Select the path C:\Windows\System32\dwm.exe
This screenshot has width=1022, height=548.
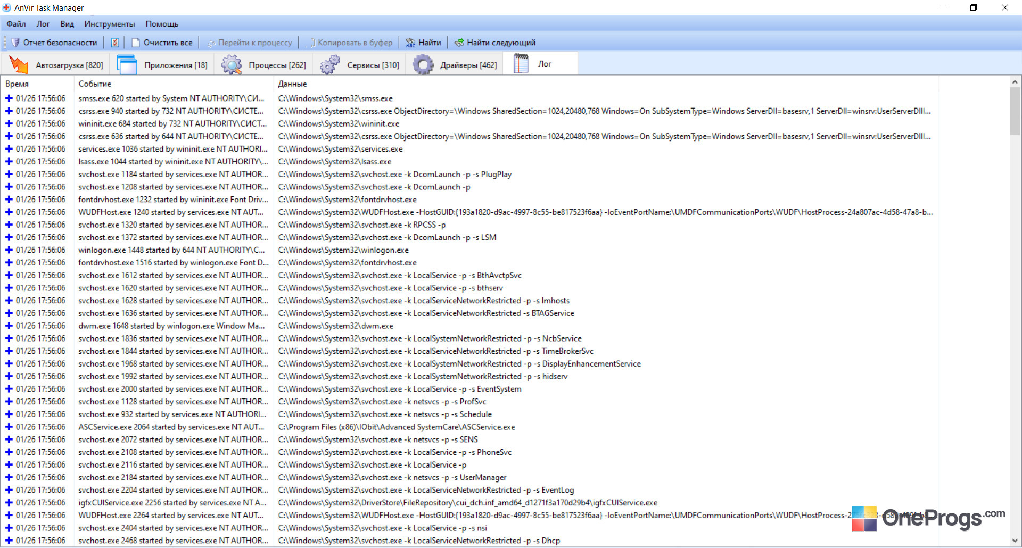pyautogui.click(x=335, y=326)
